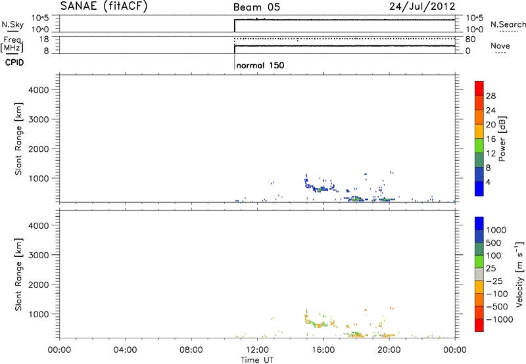The image size is (526, 364).
Task: Click the N.Sky legend label
Action: [12, 24]
